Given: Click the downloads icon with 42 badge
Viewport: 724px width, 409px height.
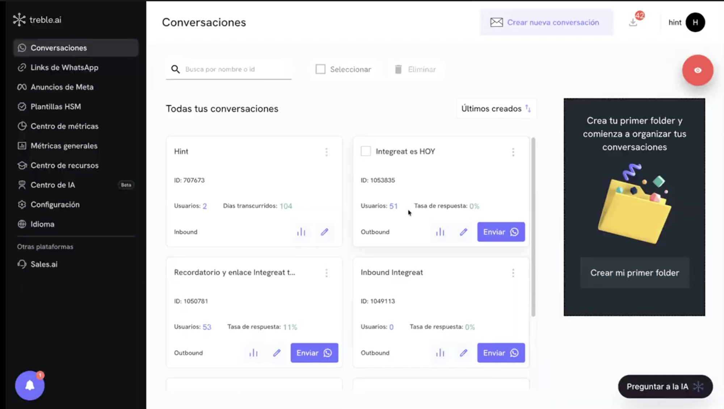Looking at the screenshot, I should click(x=633, y=22).
